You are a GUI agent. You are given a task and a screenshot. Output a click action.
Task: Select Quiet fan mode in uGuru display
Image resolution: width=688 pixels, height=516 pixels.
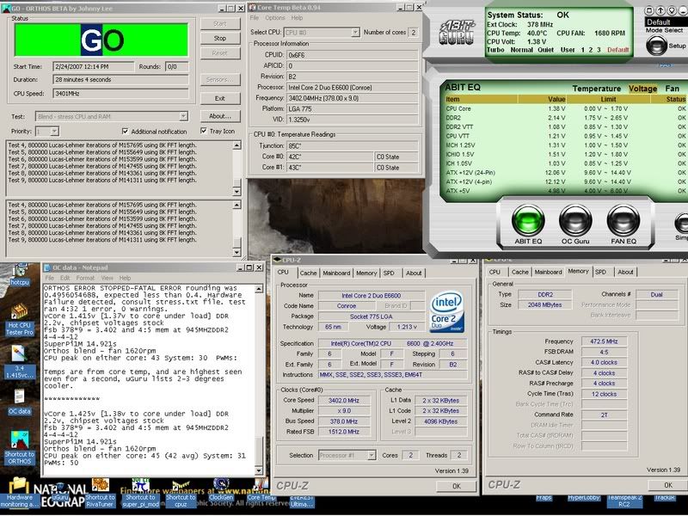545,50
